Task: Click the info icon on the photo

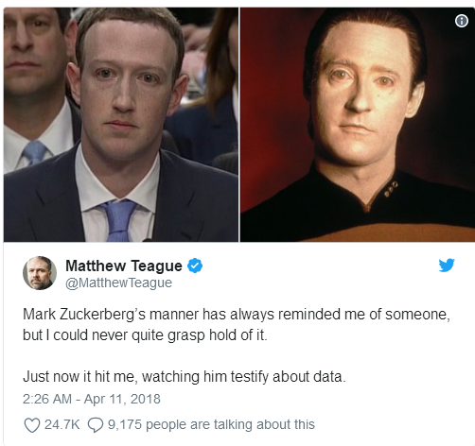Action: [x=462, y=21]
